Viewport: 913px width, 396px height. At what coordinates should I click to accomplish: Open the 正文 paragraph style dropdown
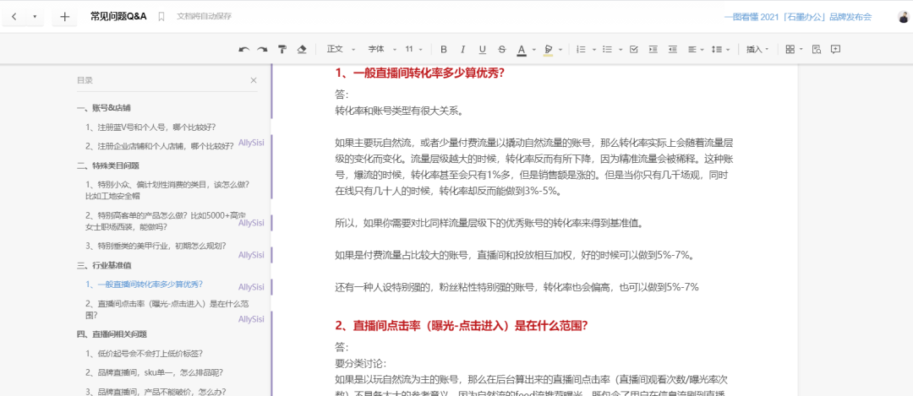339,50
